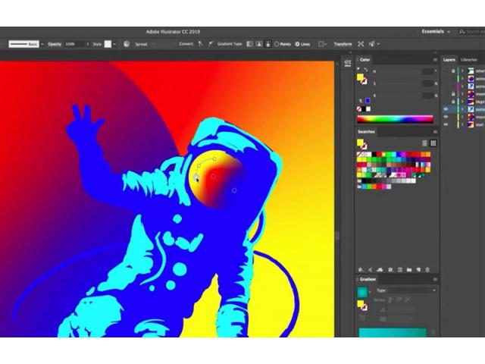Select the Radial gradient type icon
The image size is (485, 364).
(259, 44)
